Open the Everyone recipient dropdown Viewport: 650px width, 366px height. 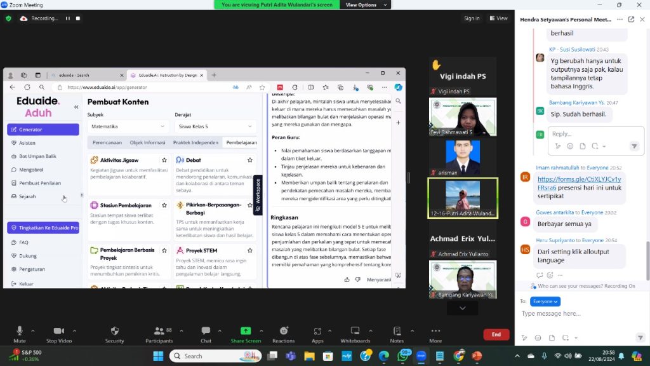[545, 301]
